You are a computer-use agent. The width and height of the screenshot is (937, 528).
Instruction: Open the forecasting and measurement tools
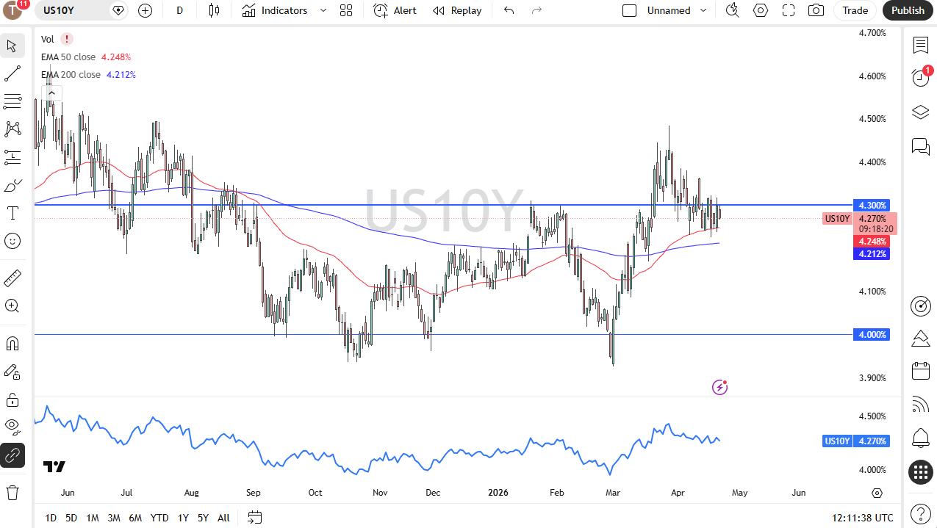(x=12, y=157)
